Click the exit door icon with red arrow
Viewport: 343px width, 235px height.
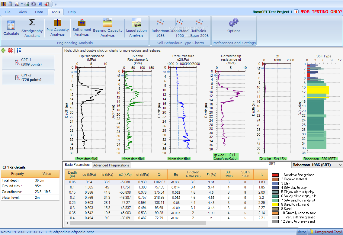pyautogui.click(x=47, y=4)
